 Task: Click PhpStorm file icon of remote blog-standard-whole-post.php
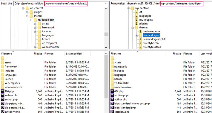pyautogui.click(x=112, y=103)
